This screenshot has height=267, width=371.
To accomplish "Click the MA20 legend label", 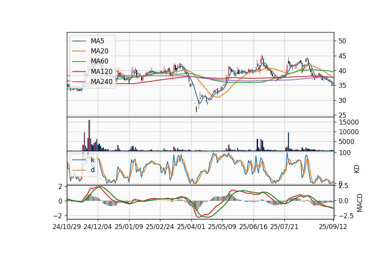I will pyautogui.click(x=99, y=51).
